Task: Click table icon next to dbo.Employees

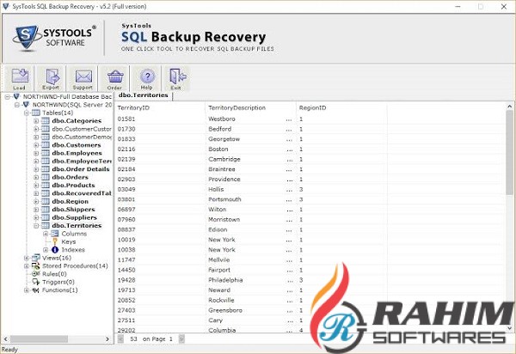Action: point(46,153)
